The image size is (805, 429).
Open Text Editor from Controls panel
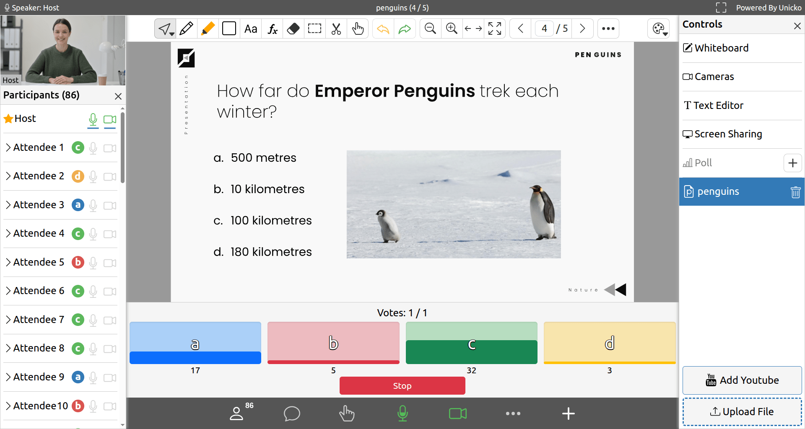[x=742, y=106]
